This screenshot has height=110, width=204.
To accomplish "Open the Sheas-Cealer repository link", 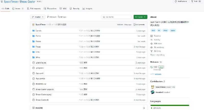I will [28, 2].
